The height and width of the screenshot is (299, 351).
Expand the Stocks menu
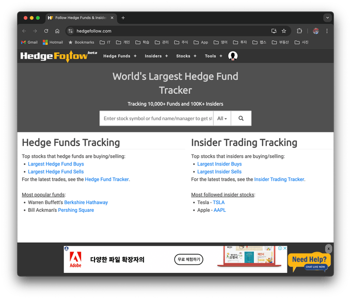coord(186,56)
